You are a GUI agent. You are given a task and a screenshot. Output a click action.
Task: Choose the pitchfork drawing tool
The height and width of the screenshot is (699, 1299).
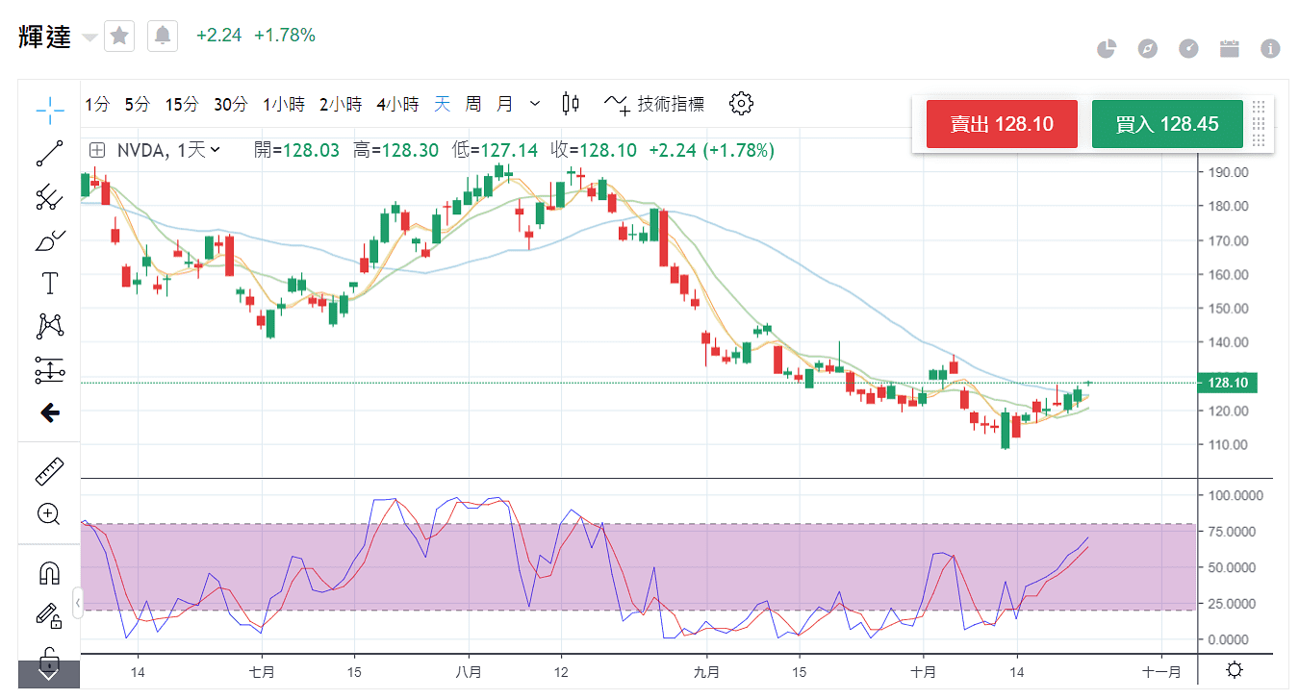point(49,197)
